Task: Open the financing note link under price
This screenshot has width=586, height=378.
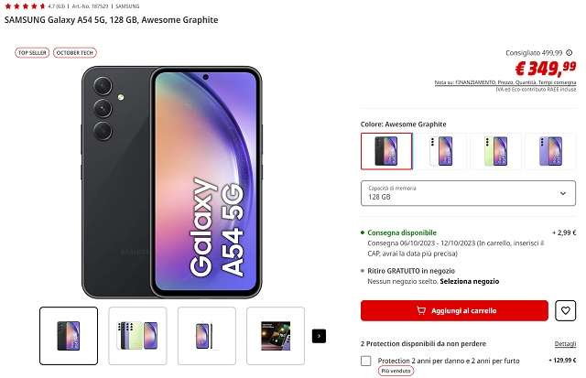Action: pyautogui.click(x=505, y=82)
